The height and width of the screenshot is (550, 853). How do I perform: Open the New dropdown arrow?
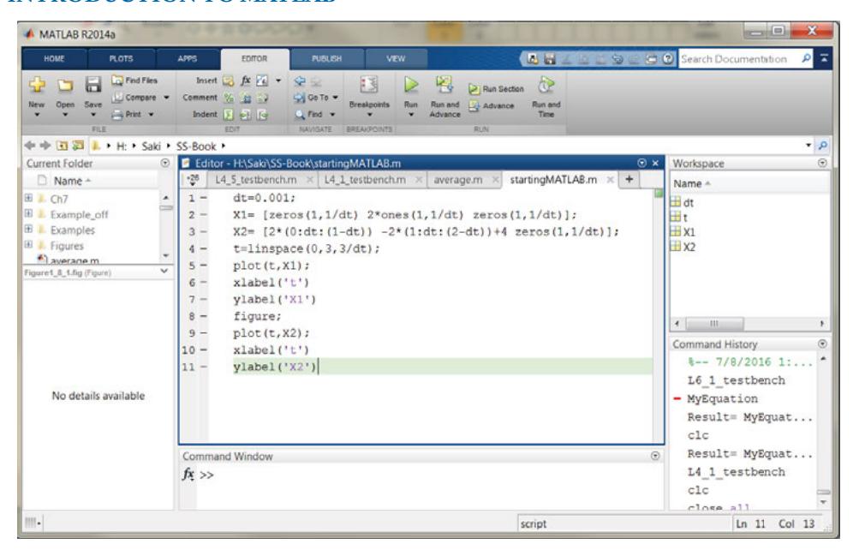click(37, 115)
